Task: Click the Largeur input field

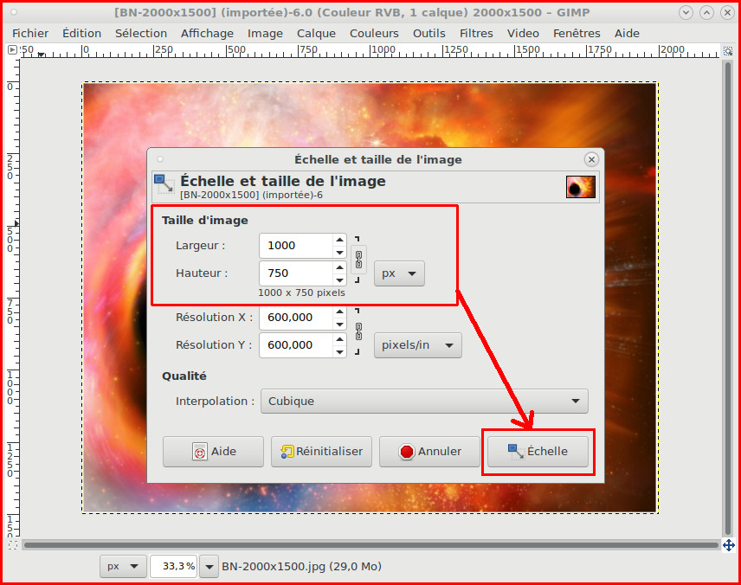Action: tap(296, 246)
